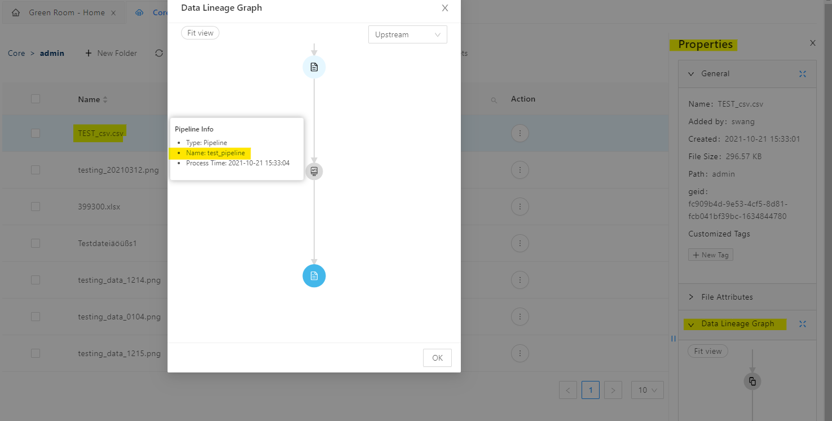
Task: Expand General section to fullscreen
Action: click(x=803, y=74)
